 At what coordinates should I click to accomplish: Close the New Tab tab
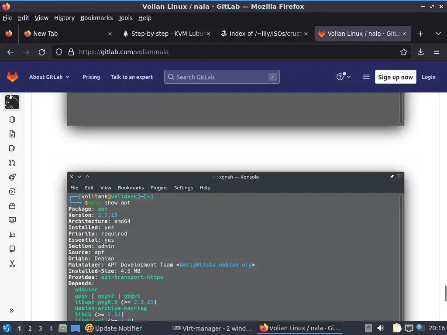(x=110, y=34)
